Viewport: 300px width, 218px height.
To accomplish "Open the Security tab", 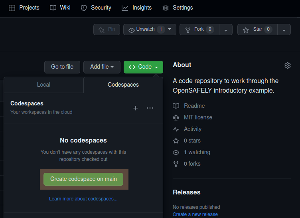I will [x=96, y=8].
